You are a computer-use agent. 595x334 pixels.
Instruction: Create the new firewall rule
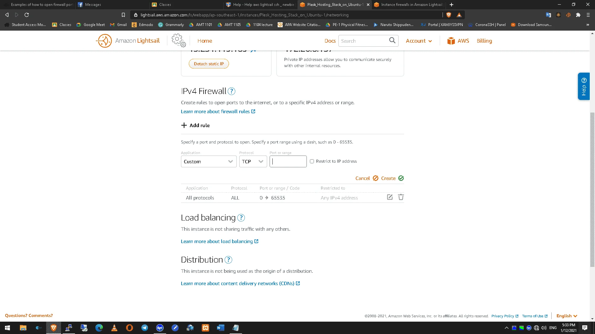click(x=392, y=178)
